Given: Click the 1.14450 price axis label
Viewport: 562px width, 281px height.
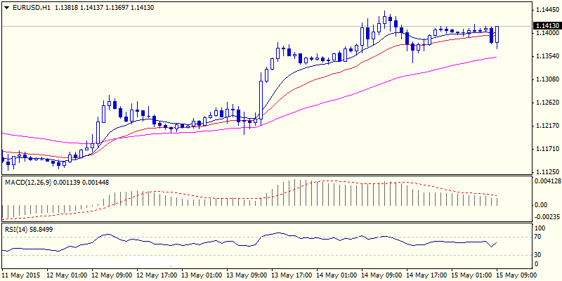Looking at the screenshot, I should click(546, 10).
